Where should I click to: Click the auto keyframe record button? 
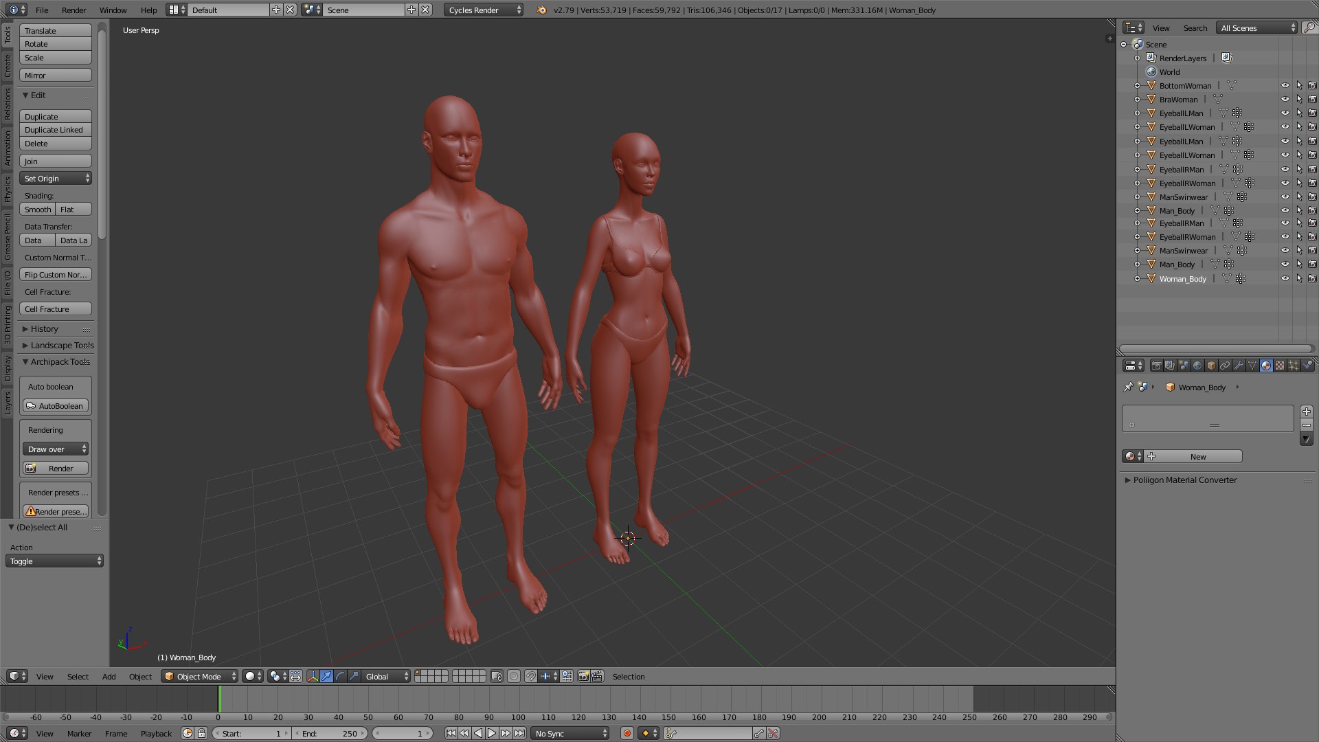point(627,734)
